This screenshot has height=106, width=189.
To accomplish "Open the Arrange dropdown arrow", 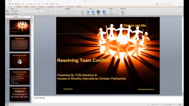I will 107,12.
